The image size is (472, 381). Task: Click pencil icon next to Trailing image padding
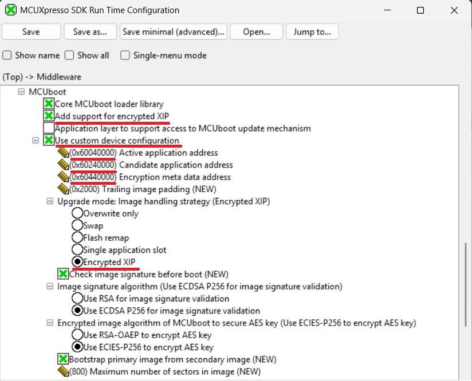tap(63, 189)
